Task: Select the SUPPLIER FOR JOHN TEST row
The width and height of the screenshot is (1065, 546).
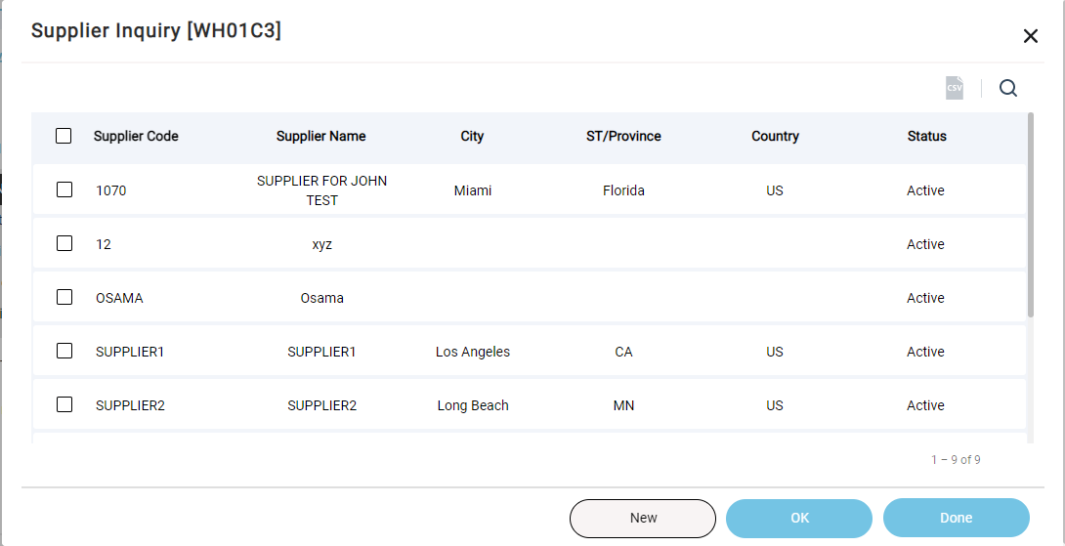Action: click(530, 189)
